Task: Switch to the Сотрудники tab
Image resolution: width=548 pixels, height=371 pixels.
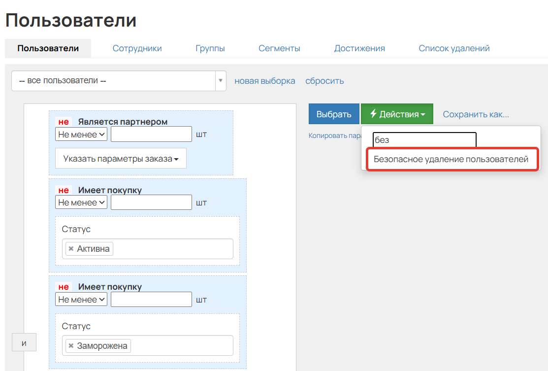Action: click(x=137, y=48)
